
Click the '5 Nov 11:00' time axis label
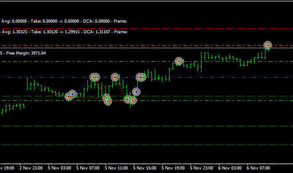pos(116,168)
